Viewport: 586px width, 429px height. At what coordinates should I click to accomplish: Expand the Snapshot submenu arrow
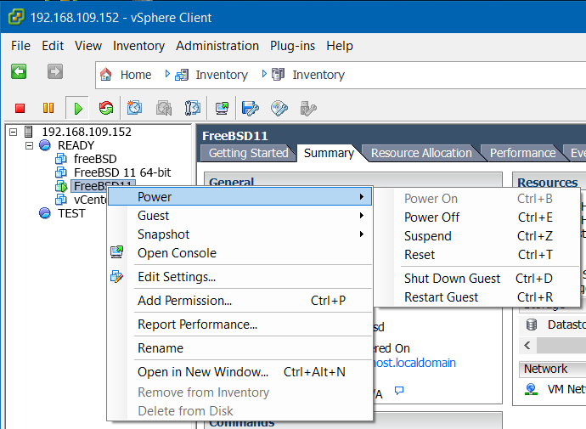pyautogui.click(x=362, y=234)
